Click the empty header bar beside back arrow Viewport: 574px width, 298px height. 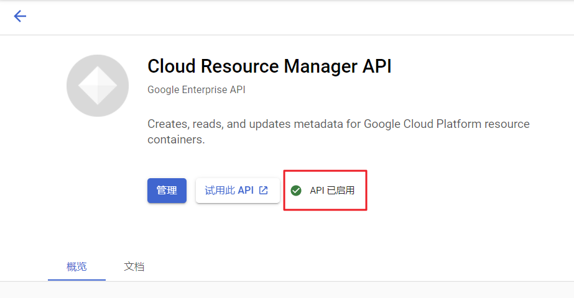click(299, 16)
